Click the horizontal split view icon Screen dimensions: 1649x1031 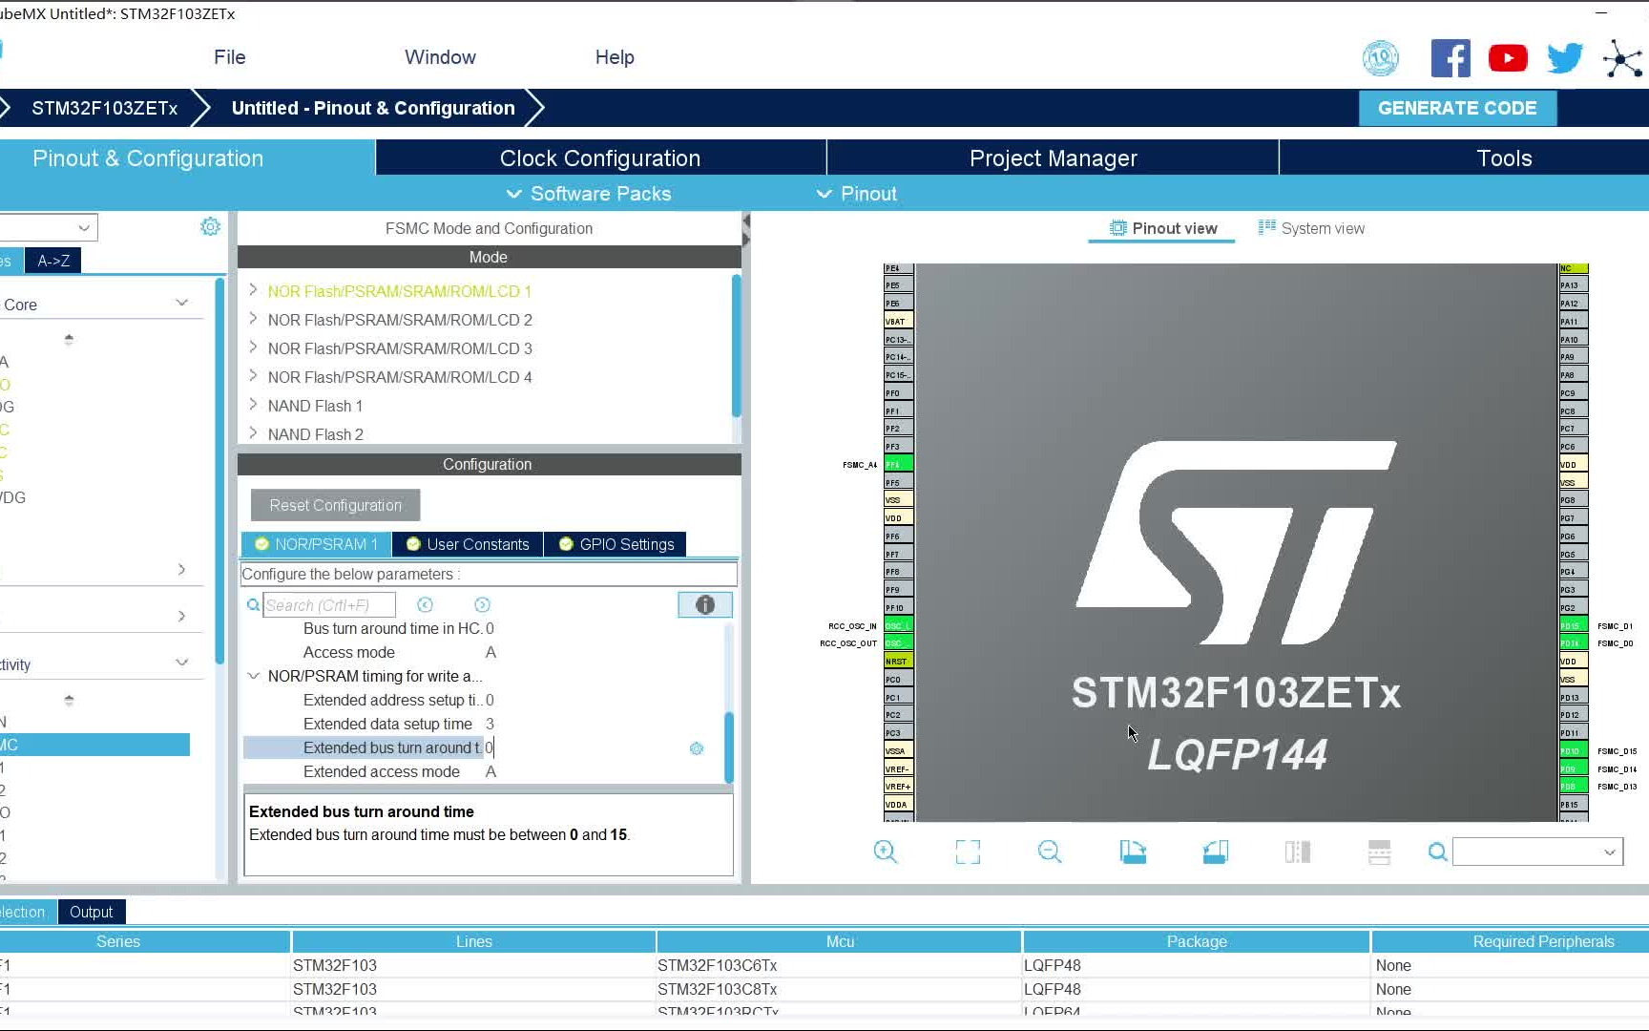point(1379,852)
